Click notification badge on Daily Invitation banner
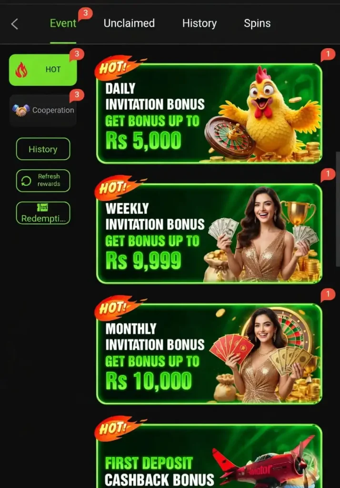The width and height of the screenshot is (340, 488). [x=328, y=55]
